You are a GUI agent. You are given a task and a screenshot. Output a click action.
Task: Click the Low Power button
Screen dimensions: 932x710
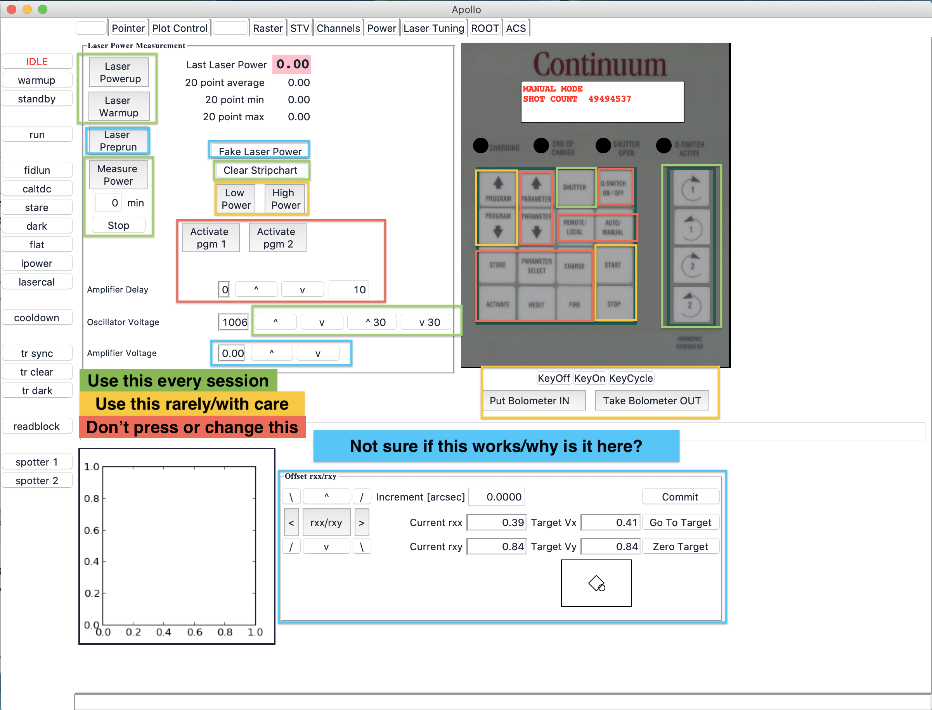[236, 199]
